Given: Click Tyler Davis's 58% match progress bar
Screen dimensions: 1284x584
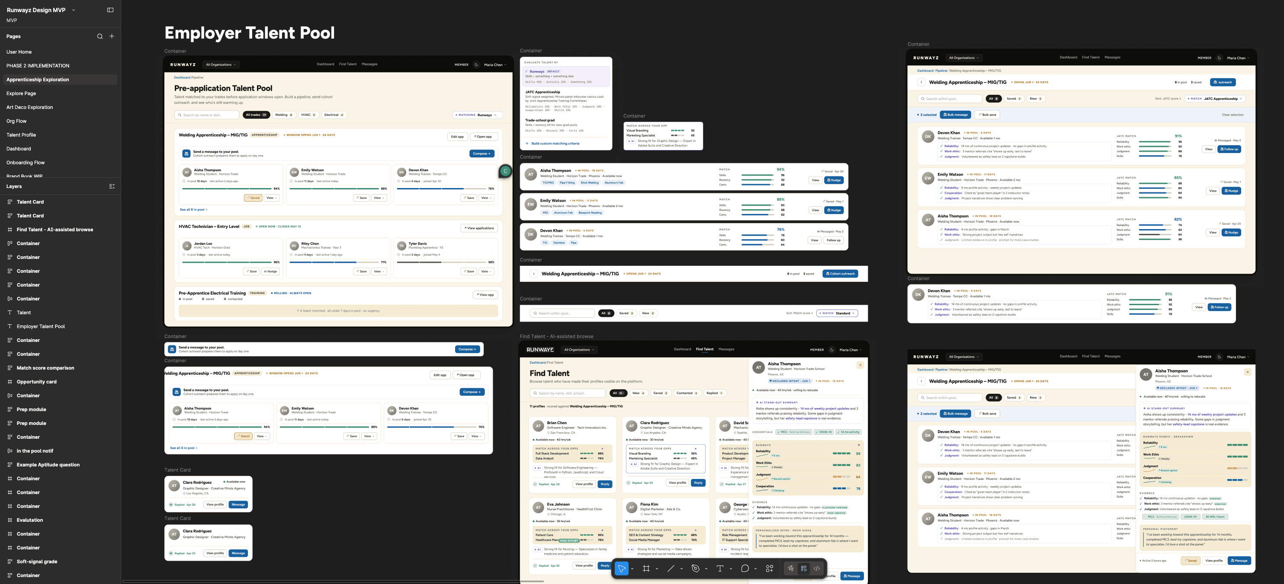Looking at the screenshot, I should point(441,262).
